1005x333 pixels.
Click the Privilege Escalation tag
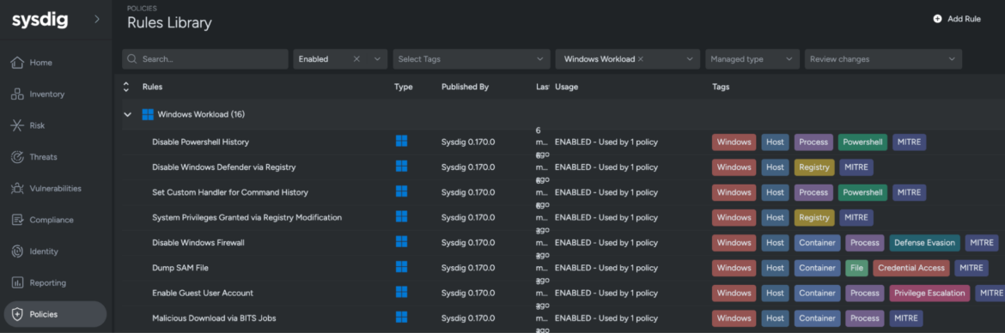pyautogui.click(x=930, y=293)
